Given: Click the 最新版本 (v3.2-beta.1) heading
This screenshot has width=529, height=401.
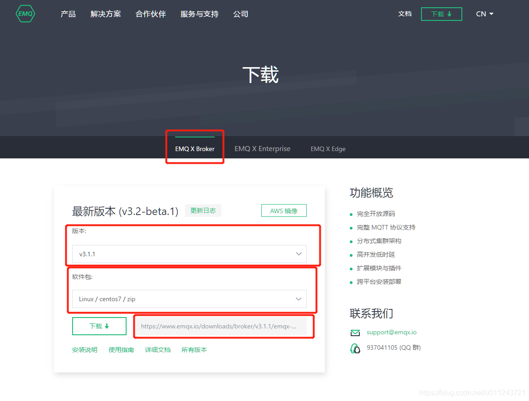Looking at the screenshot, I should pyautogui.click(x=125, y=211).
